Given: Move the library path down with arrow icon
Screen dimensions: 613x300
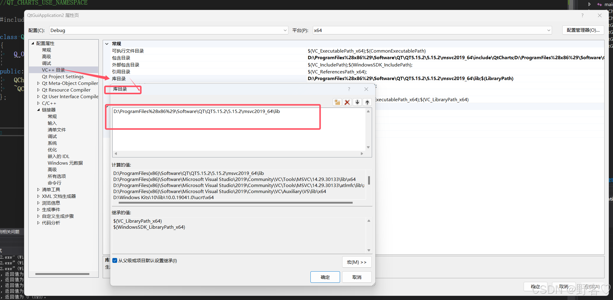Looking at the screenshot, I should pyautogui.click(x=357, y=102).
